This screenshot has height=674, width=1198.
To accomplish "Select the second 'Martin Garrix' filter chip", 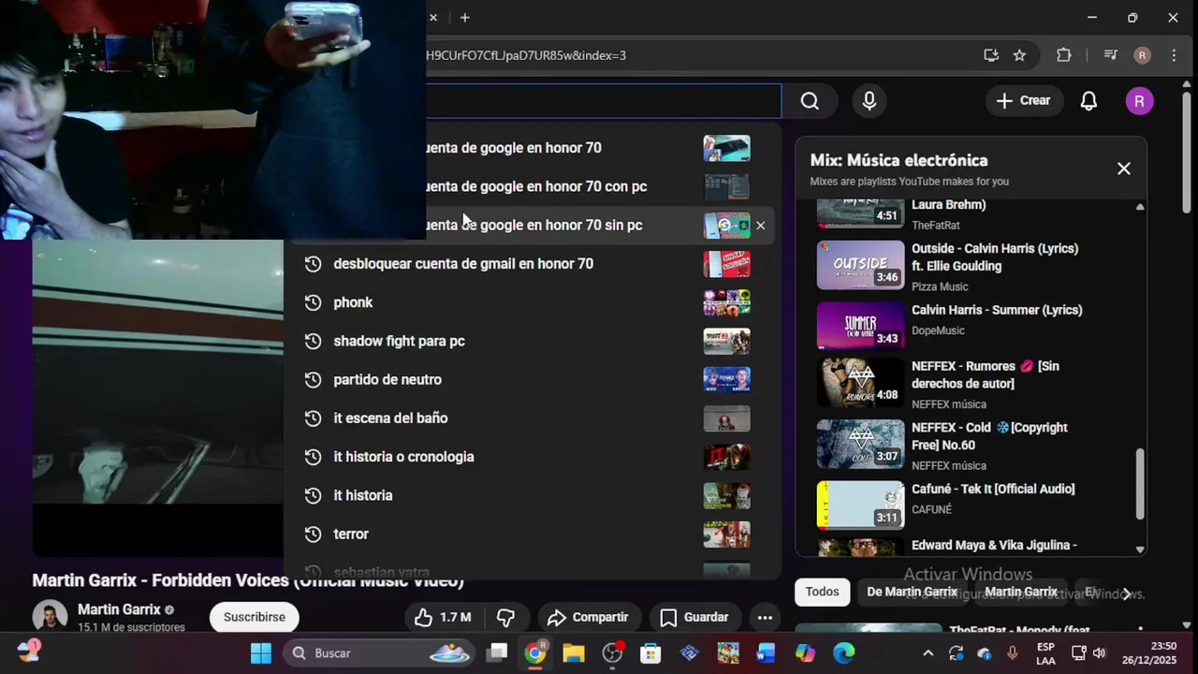I will 1020,592.
